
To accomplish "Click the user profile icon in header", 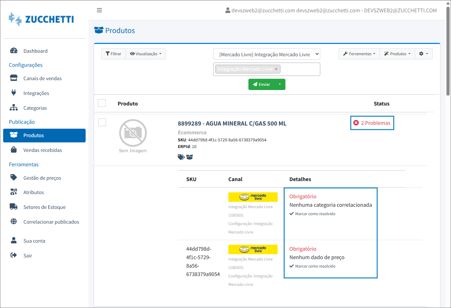I will click(x=228, y=11).
